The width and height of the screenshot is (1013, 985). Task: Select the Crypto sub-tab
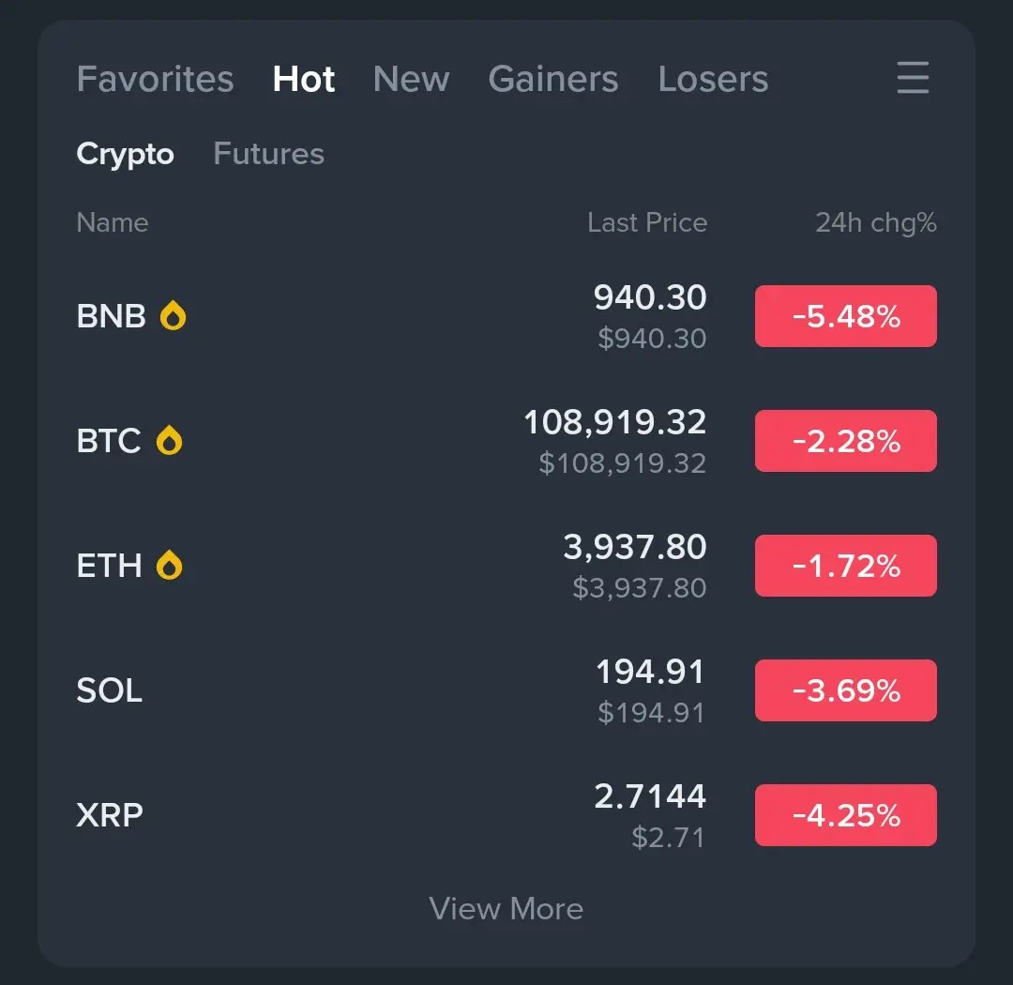click(126, 154)
